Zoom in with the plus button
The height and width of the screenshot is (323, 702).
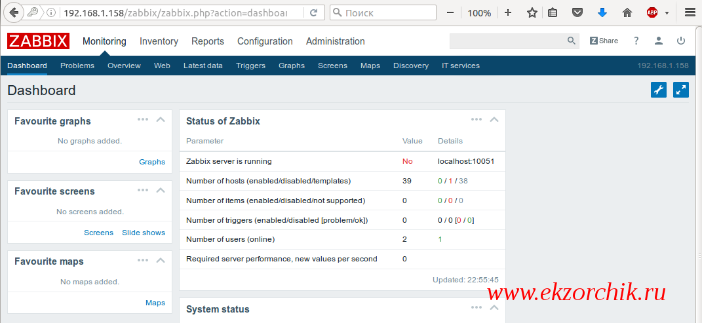point(508,12)
